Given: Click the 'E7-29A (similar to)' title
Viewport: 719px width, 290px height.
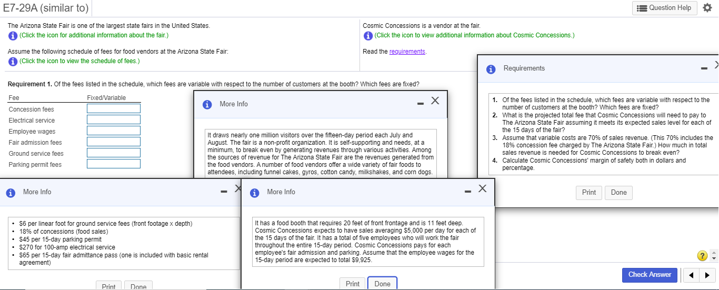Looking at the screenshot, I should (x=46, y=8).
